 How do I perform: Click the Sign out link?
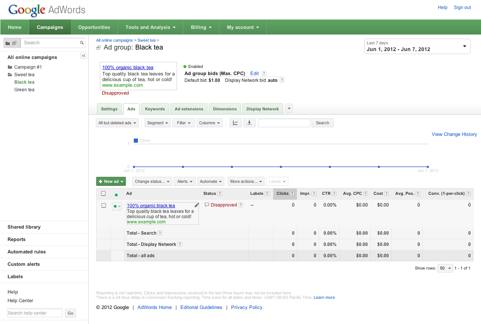point(462,8)
